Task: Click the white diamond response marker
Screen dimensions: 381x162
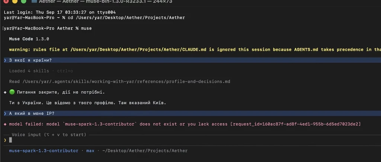Action: [5, 93]
